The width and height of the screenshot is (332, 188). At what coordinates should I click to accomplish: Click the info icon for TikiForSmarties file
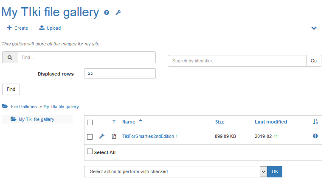(315, 136)
